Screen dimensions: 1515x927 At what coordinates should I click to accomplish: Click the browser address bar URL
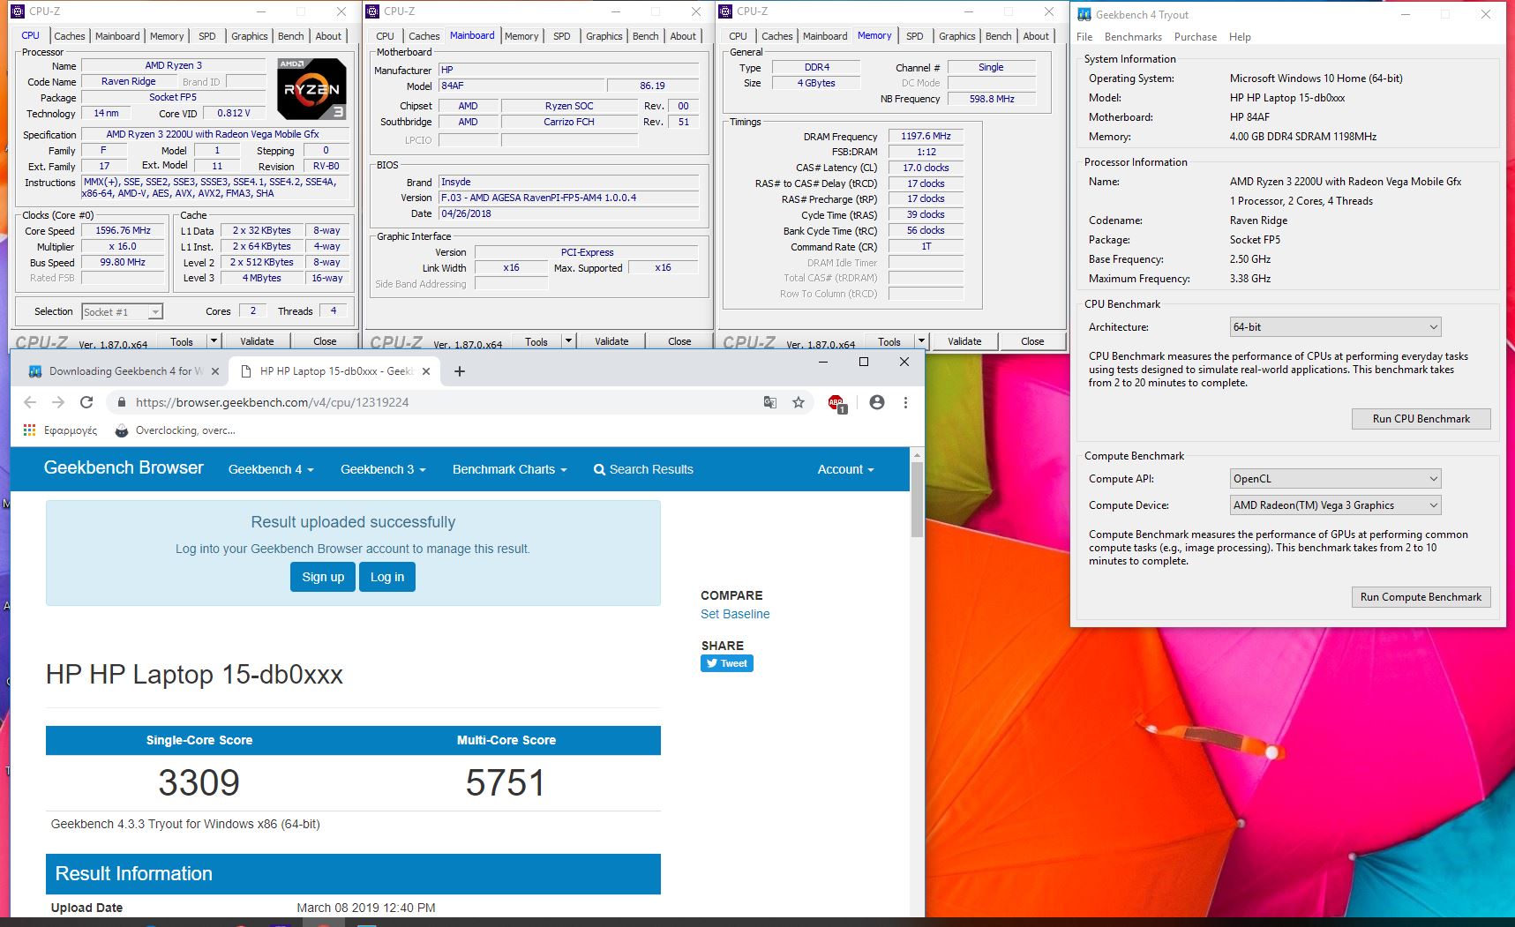tap(272, 402)
